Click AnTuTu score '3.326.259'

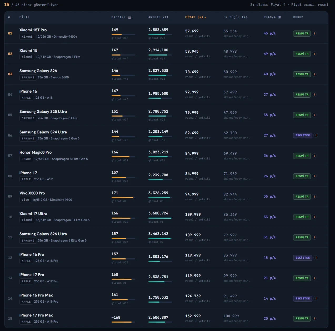(158, 193)
